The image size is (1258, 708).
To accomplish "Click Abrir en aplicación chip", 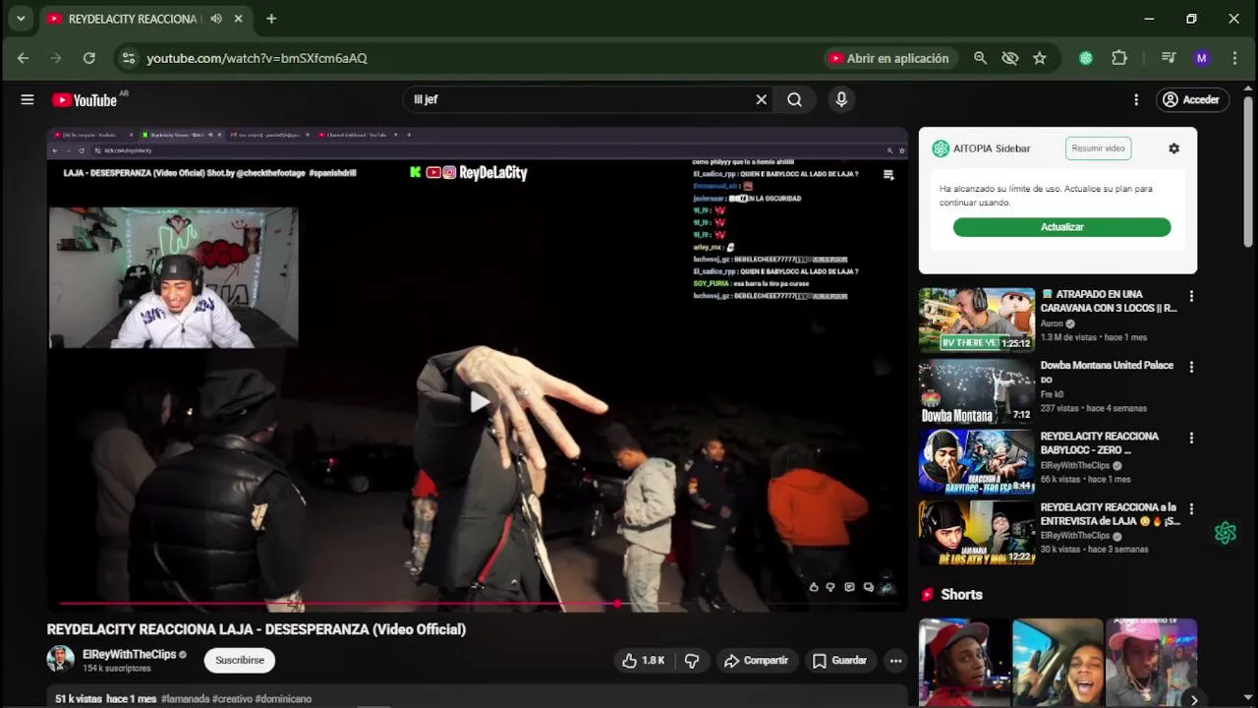I will coord(889,58).
